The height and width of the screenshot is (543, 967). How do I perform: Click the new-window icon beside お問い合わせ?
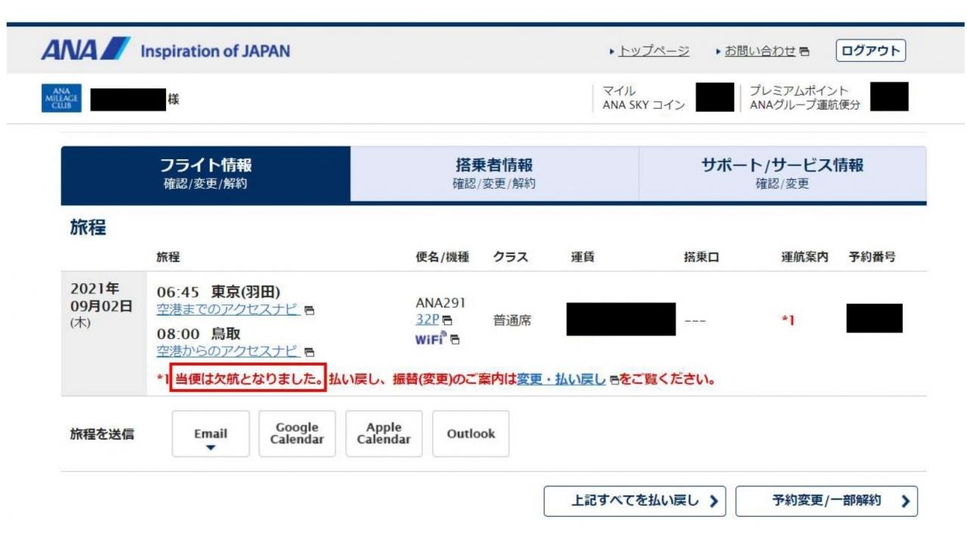pos(805,52)
